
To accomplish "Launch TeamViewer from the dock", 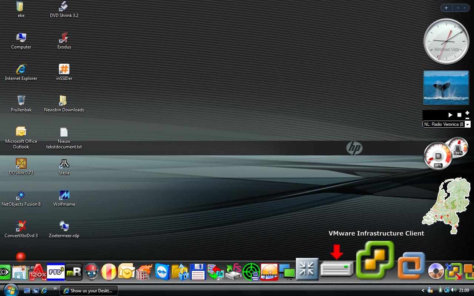I will click(162, 272).
